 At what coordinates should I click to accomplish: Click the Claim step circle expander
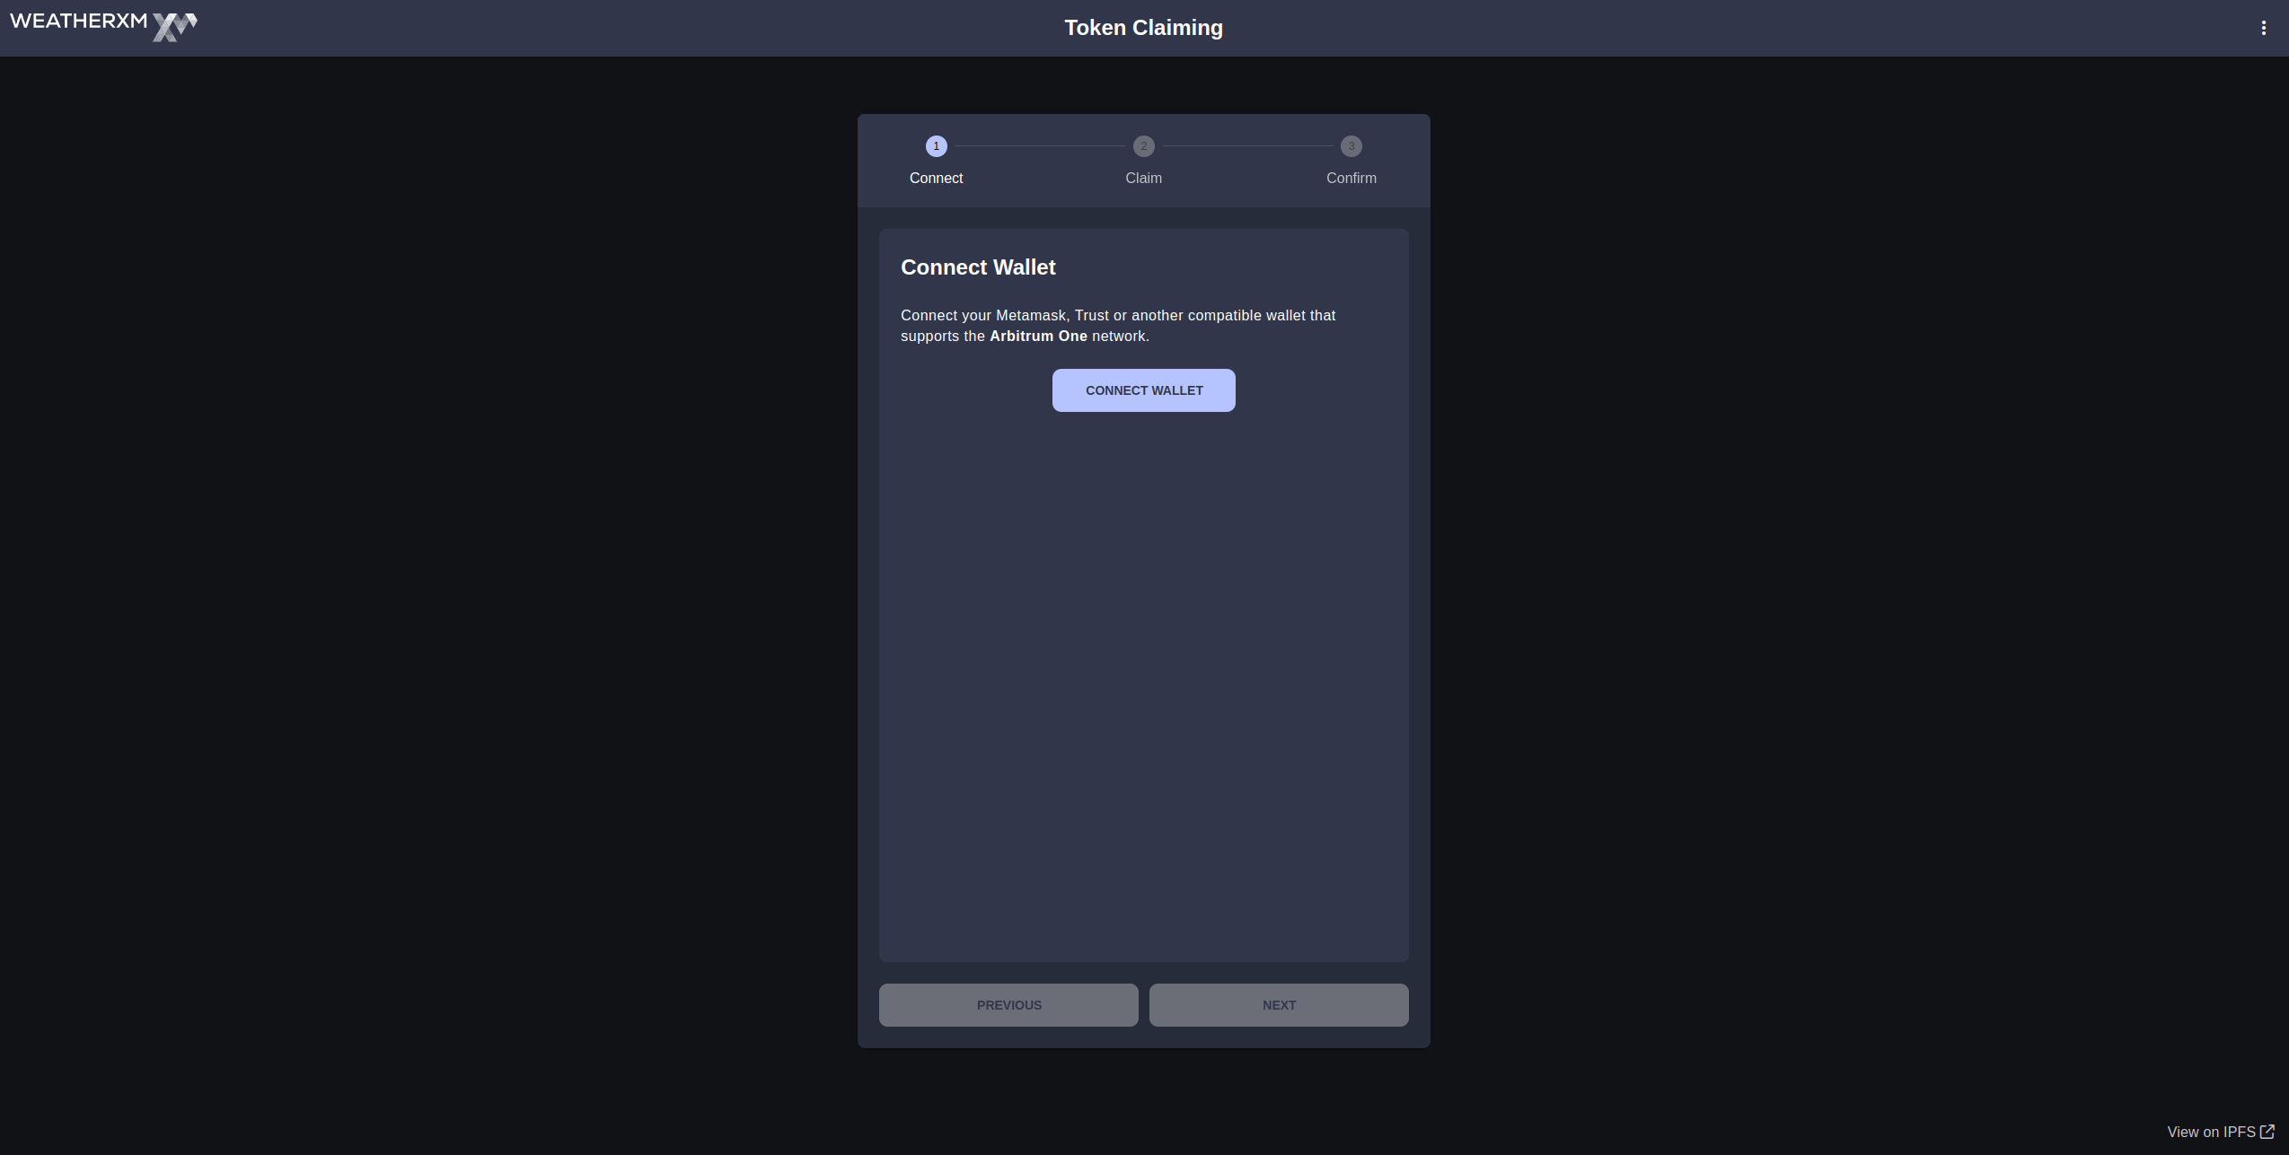coord(1144,146)
